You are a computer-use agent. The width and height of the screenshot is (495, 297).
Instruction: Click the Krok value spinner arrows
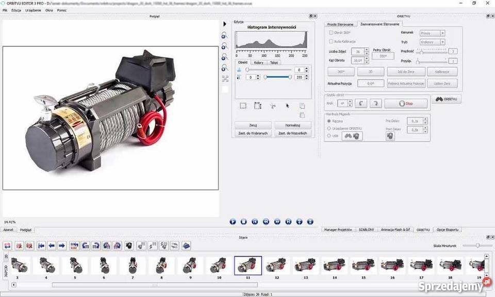(350, 103)
